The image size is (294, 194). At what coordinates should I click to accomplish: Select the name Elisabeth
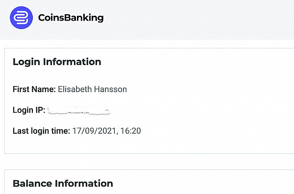[74, 89]
